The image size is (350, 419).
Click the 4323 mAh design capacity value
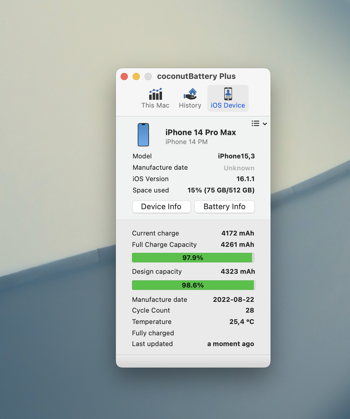(238, 271)
